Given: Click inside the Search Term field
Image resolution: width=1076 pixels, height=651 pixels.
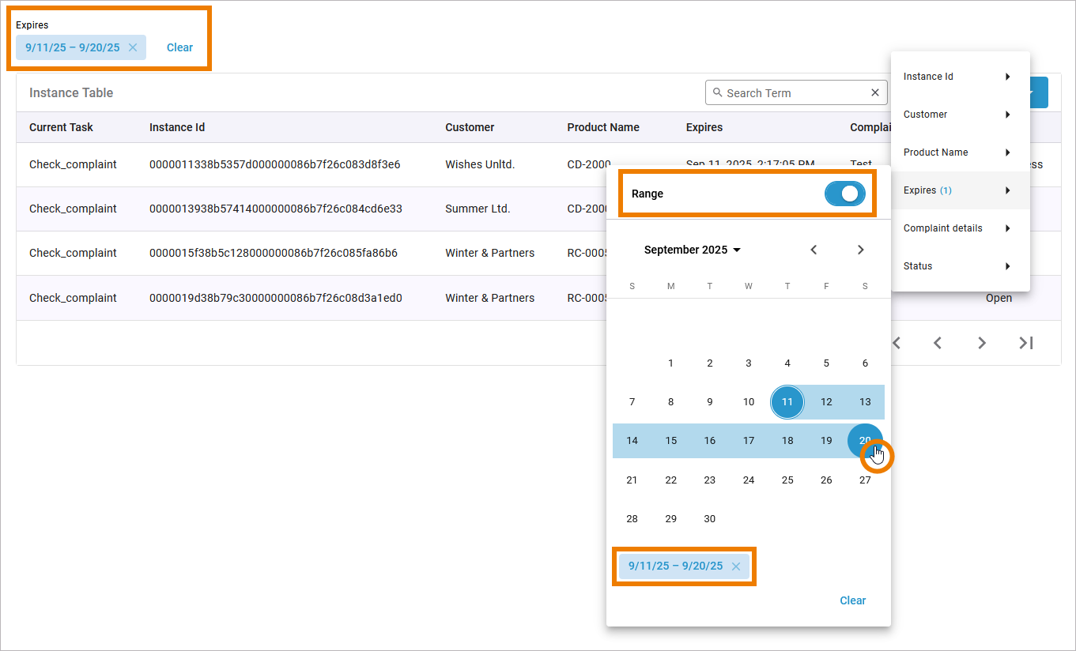Looking at the screenshot, I should tap(791, 92).
